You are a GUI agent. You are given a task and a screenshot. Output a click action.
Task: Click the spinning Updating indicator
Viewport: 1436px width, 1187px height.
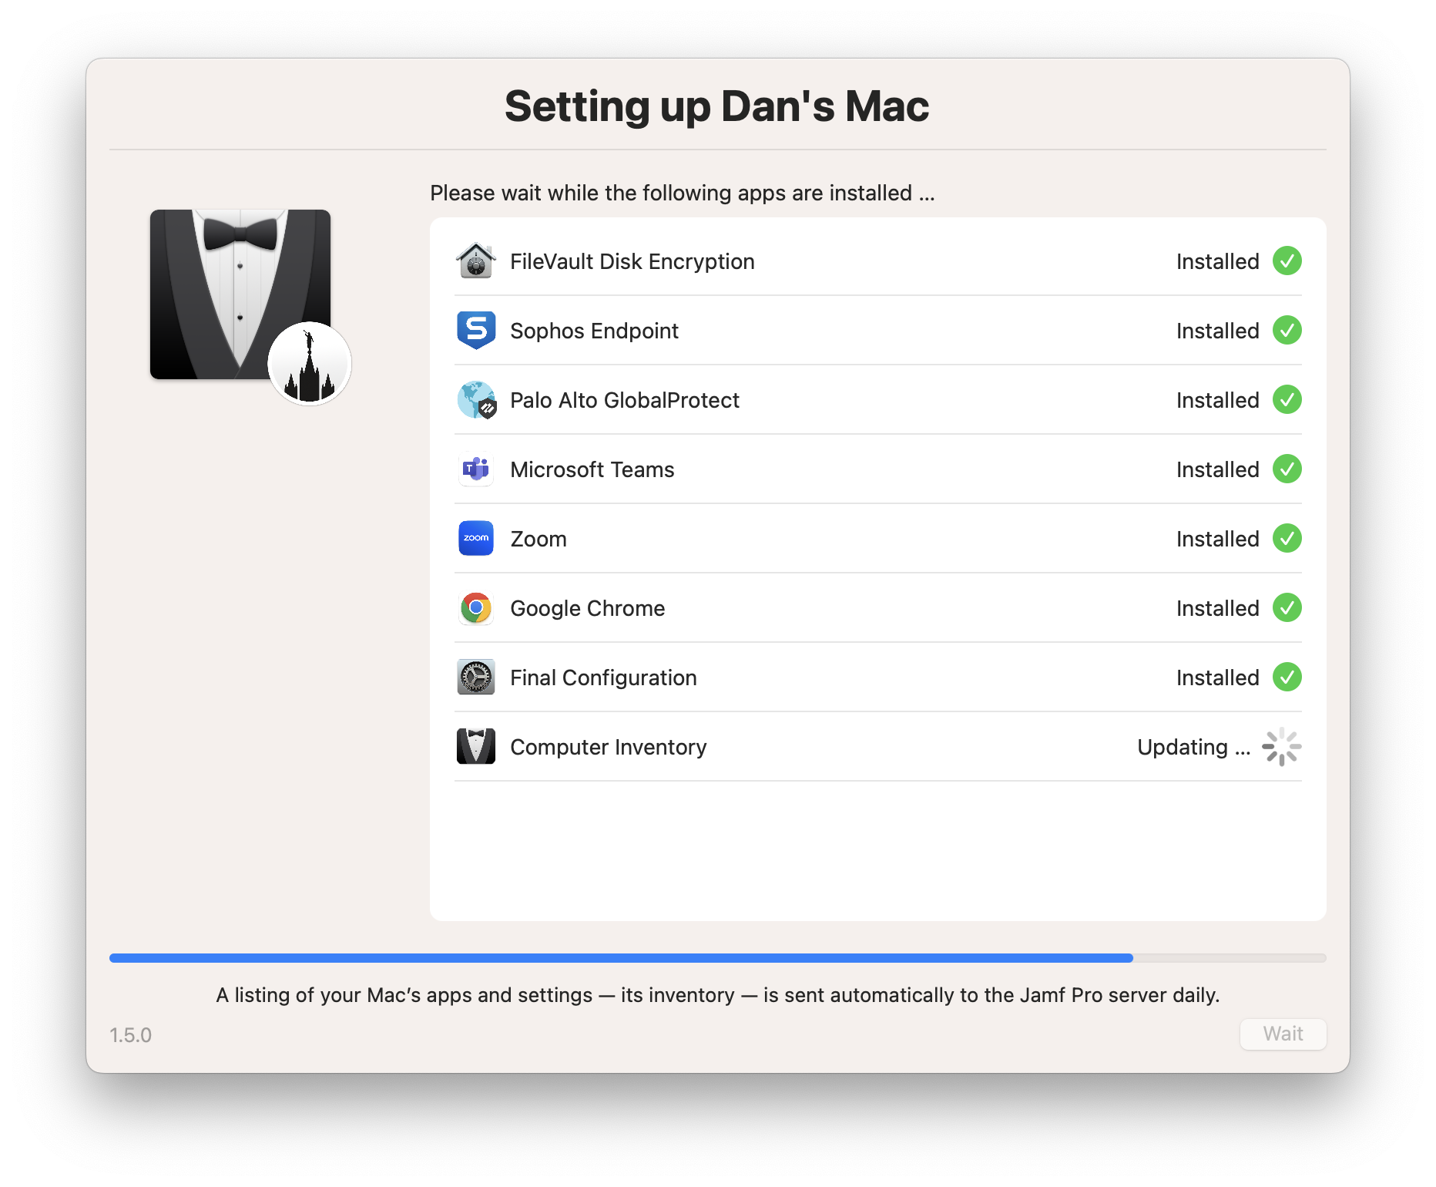[1281, 746]
